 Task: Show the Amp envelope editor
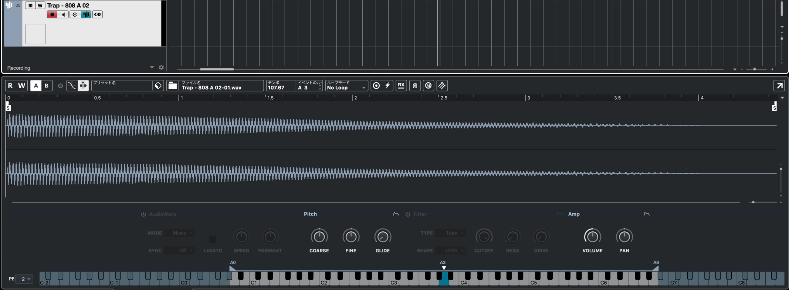[646, 214]
